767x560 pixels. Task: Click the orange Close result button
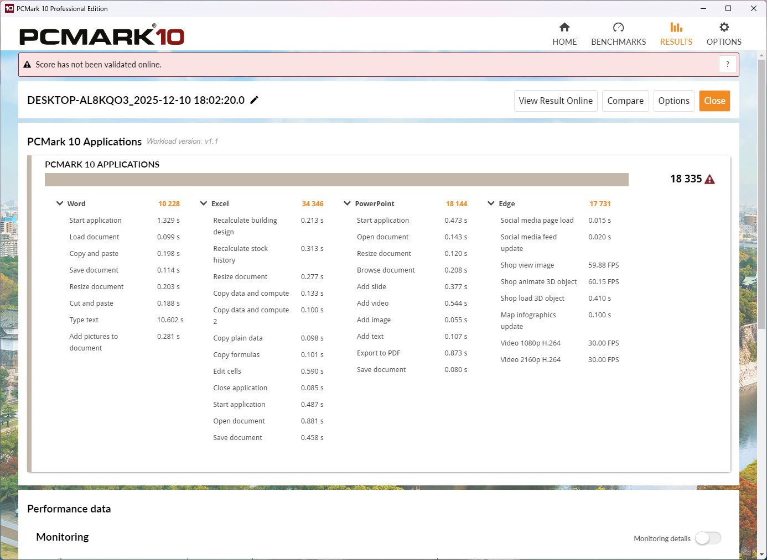714,101
